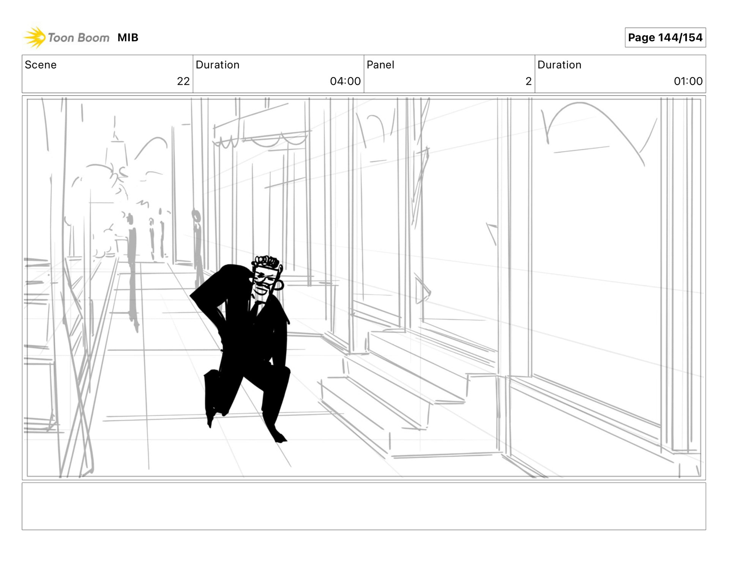Click the Scene header label
Viewport: 729px width, 563px height.
coord(41,65)
